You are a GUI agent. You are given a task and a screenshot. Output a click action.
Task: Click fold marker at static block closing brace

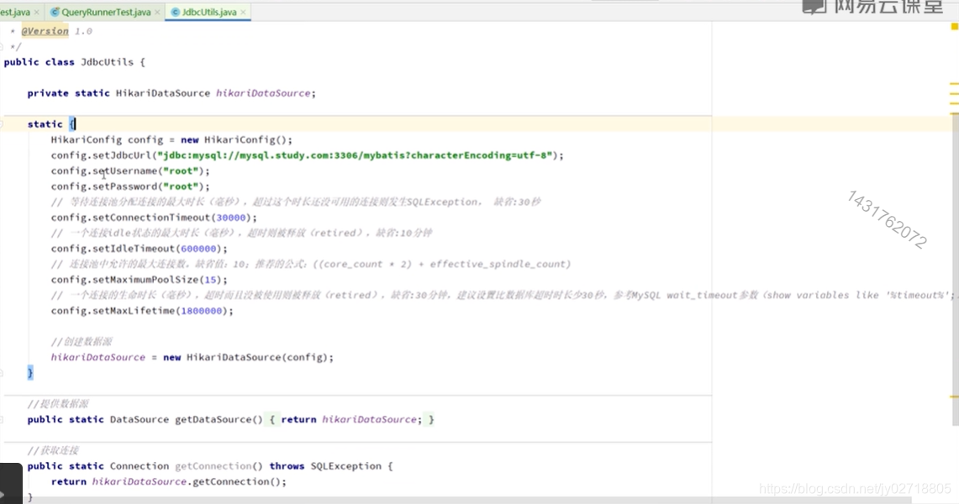coord(2,373)
